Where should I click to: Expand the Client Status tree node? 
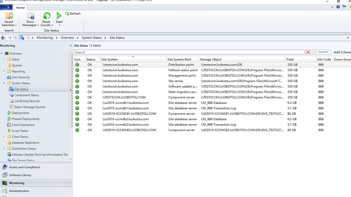[4, 137]
